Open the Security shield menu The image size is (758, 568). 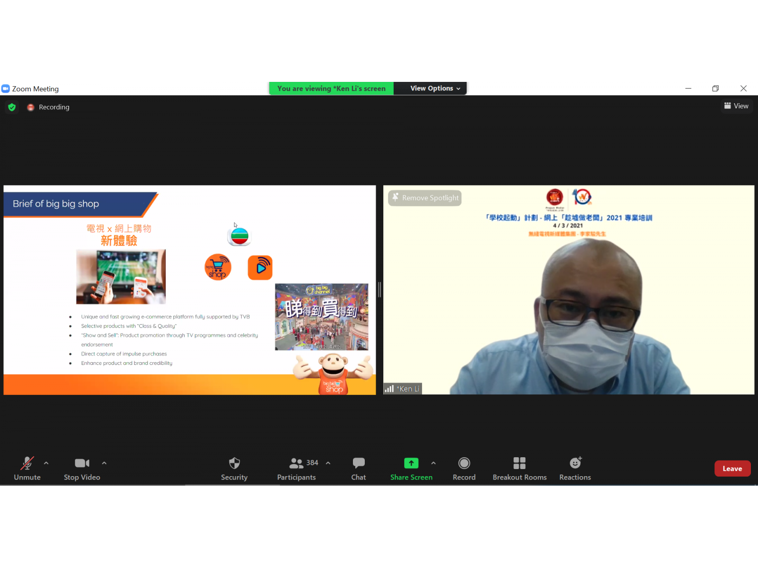[234, 468]
